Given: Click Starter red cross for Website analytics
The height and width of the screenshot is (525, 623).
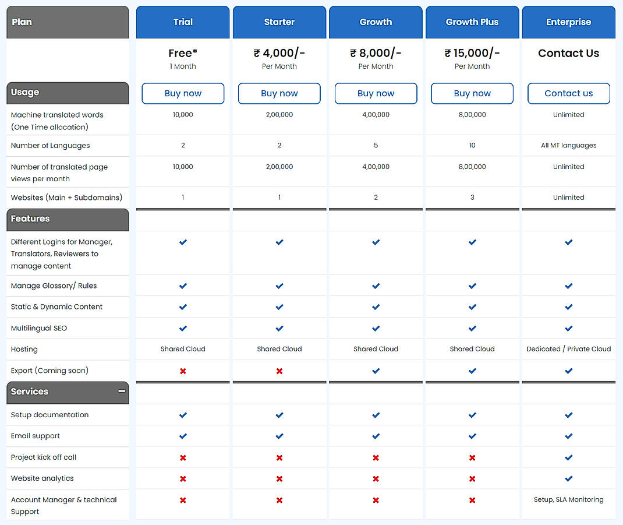Looking at the screenshot, I should [x=279, y=479].
